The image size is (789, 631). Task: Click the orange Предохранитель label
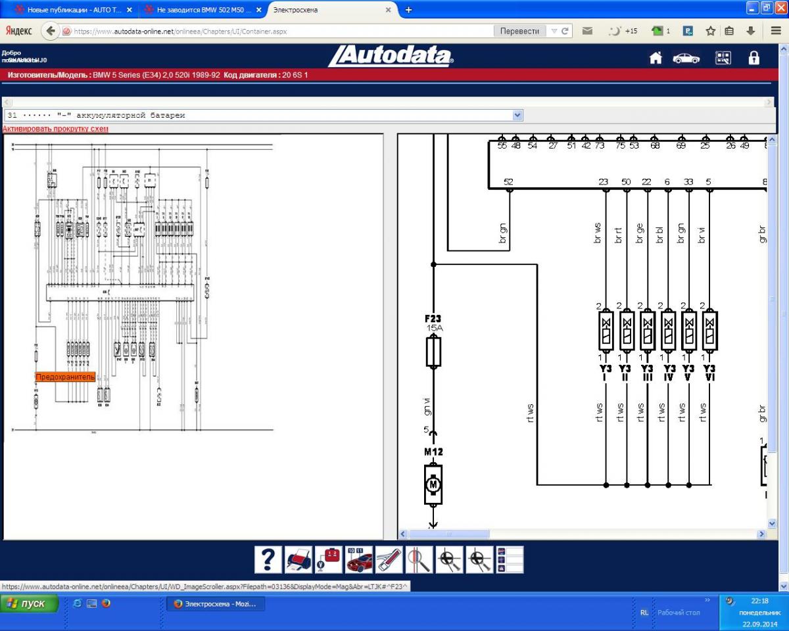coord(65,377)
